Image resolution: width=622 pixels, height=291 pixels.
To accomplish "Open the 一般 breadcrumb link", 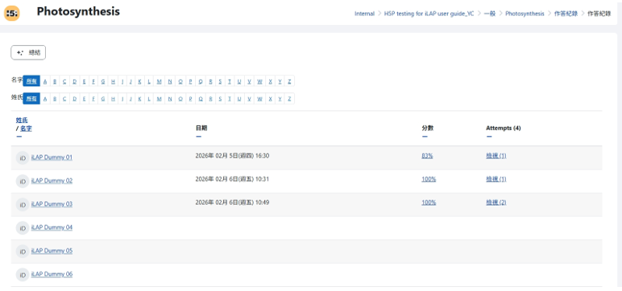I will coord(490,14).
